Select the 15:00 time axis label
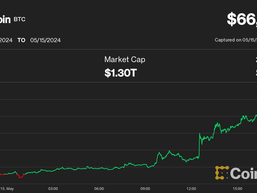257x193 pixels. [x=237, y=188]
